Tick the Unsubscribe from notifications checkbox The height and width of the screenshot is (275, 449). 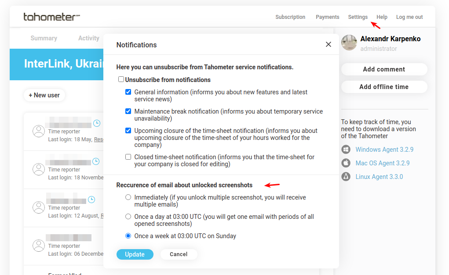pyautogui.click(x=121, y=79)
